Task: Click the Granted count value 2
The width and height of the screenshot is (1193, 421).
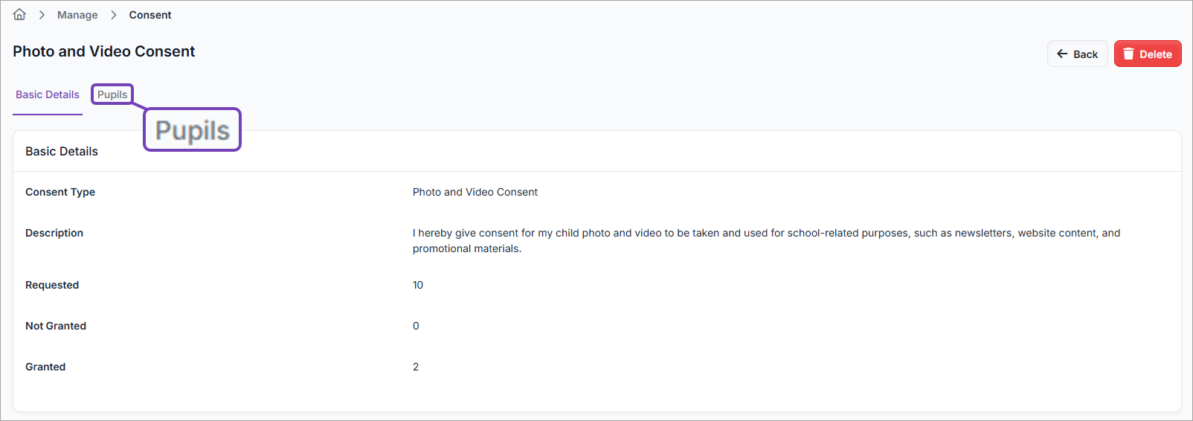Action: (x=416, y=367)
